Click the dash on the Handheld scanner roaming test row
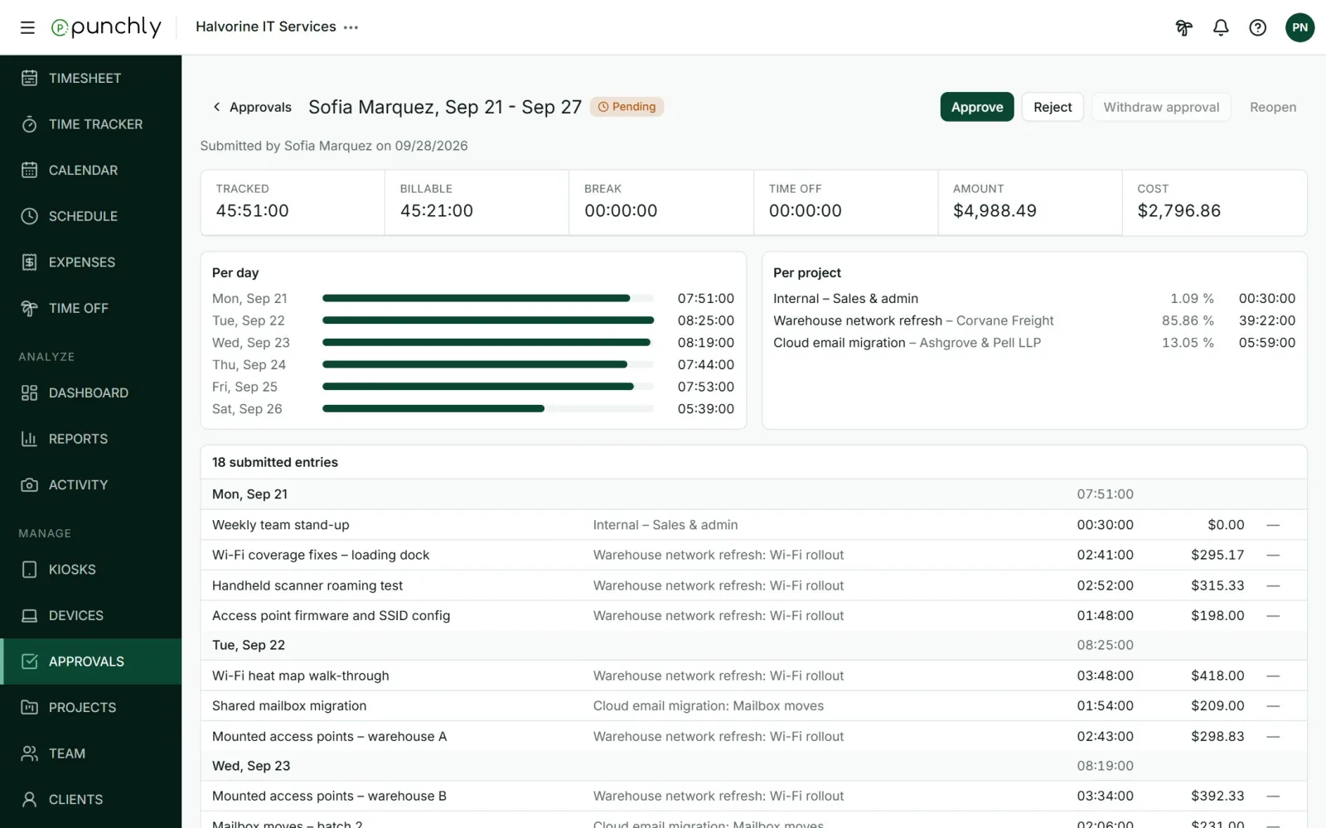The height and width of the screenshot is (828, 1326). point(1273,585)
